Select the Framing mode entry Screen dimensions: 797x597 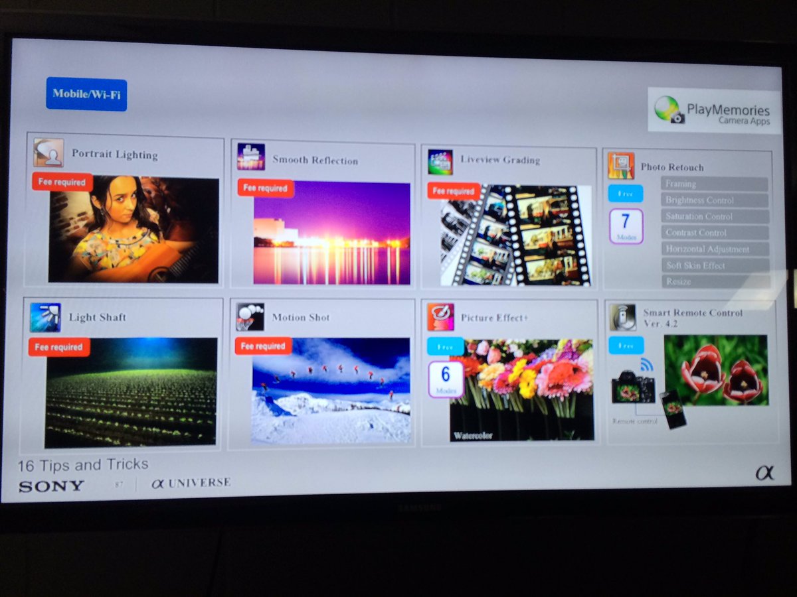tap(715, 184)
